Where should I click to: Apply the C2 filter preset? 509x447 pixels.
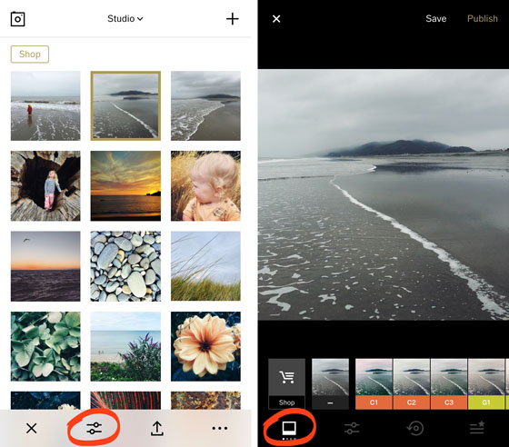pos(412,383)
